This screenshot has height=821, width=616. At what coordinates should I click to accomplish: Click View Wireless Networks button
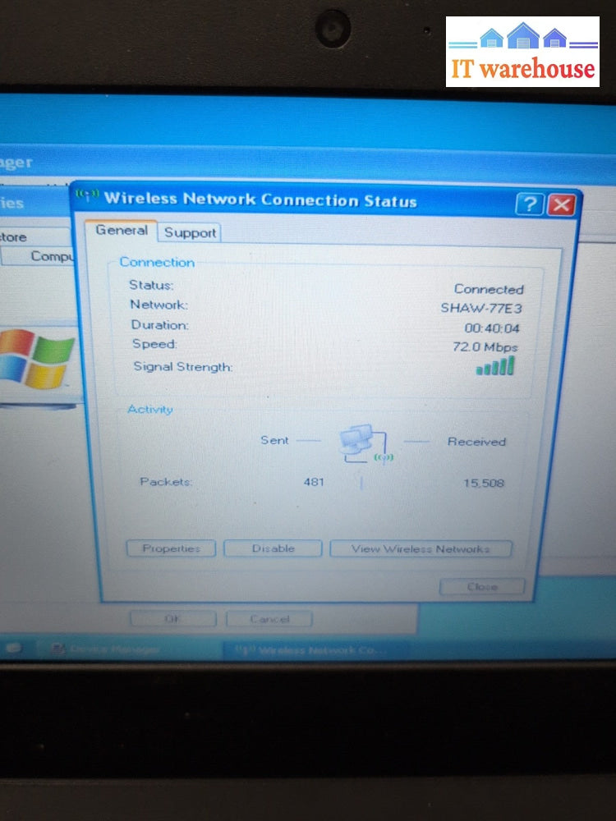pos(421,548)
